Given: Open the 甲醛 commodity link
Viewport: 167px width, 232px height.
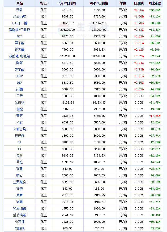Looking at the screenshot, I should [19, 162].
